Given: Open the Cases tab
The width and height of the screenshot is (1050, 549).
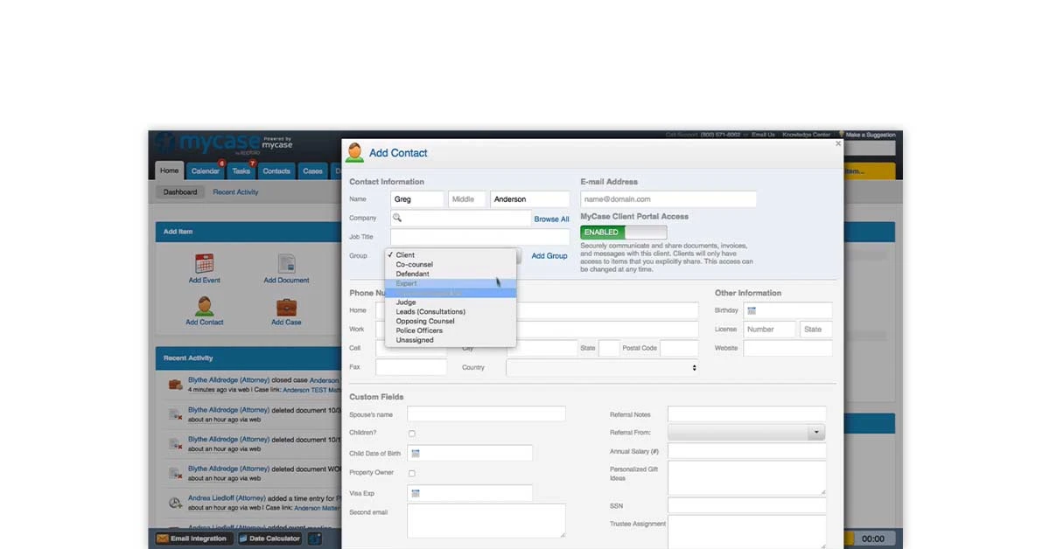Looking at the screenshot, I should click(x=312, y=170).
